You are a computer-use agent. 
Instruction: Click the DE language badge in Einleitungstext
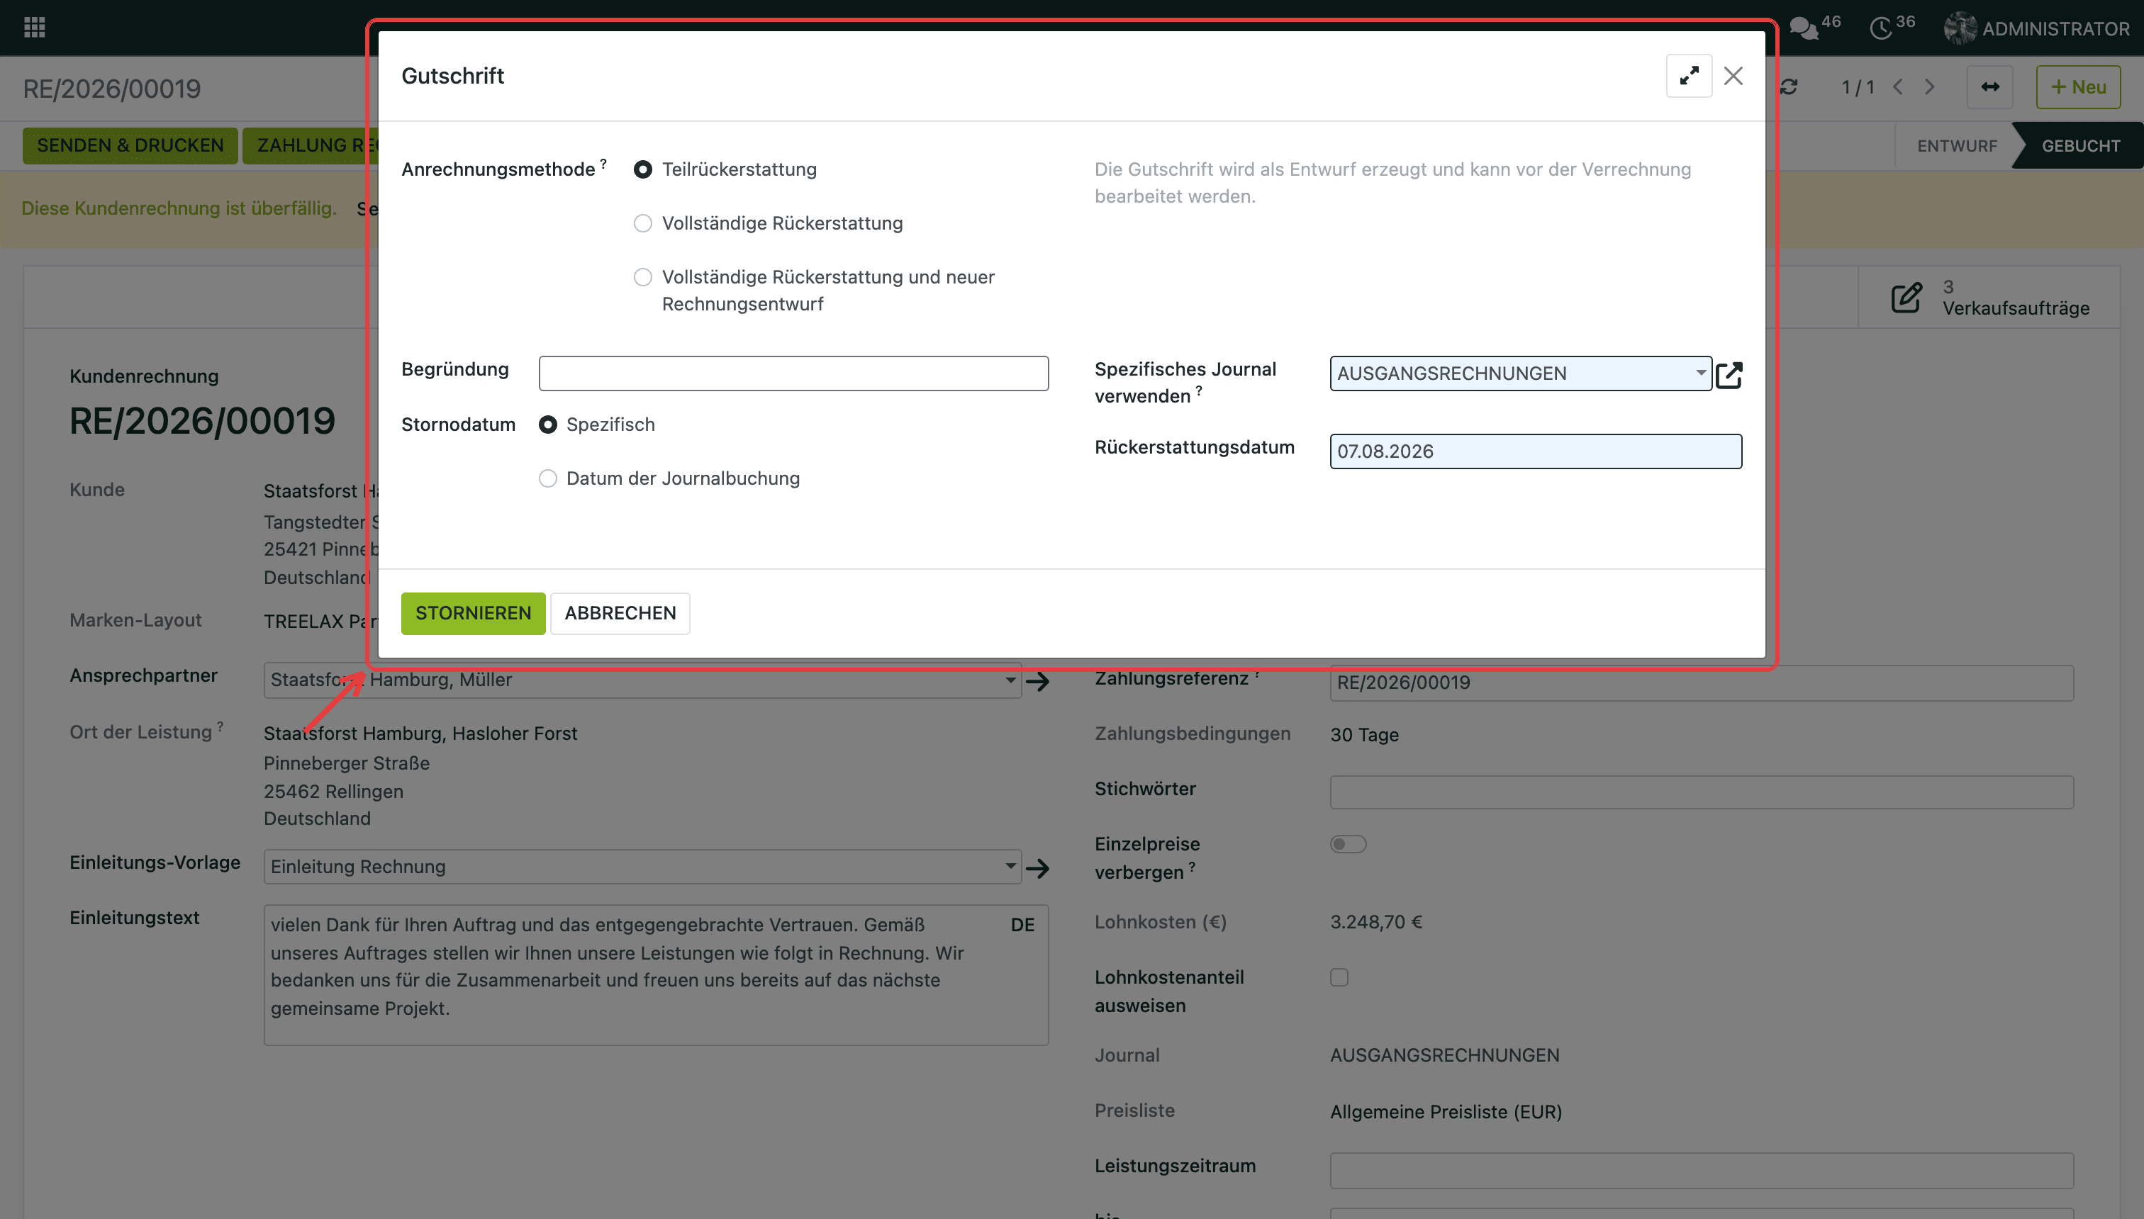[1022, 925]
